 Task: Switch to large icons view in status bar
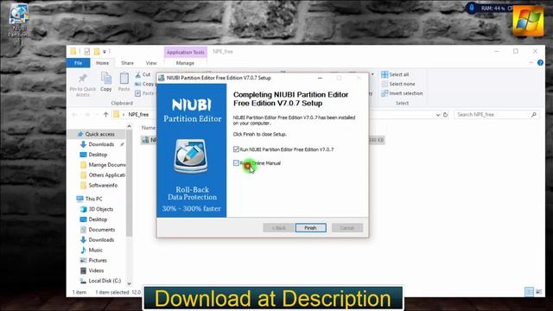[538, 292]
